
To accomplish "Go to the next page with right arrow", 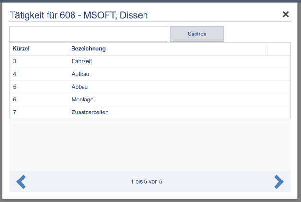I will (x=279, y=182).
